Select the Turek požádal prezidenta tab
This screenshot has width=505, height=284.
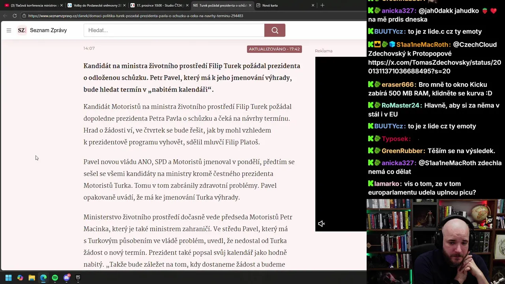[222, 5]
